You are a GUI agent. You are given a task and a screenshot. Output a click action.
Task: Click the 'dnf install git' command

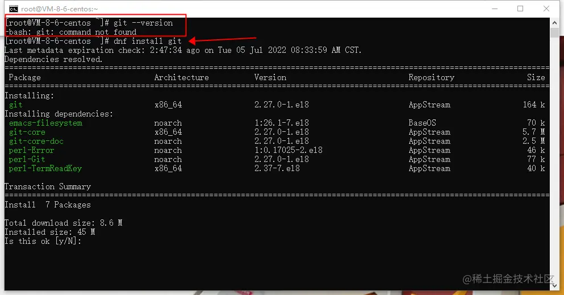click(x=148, y=41)
